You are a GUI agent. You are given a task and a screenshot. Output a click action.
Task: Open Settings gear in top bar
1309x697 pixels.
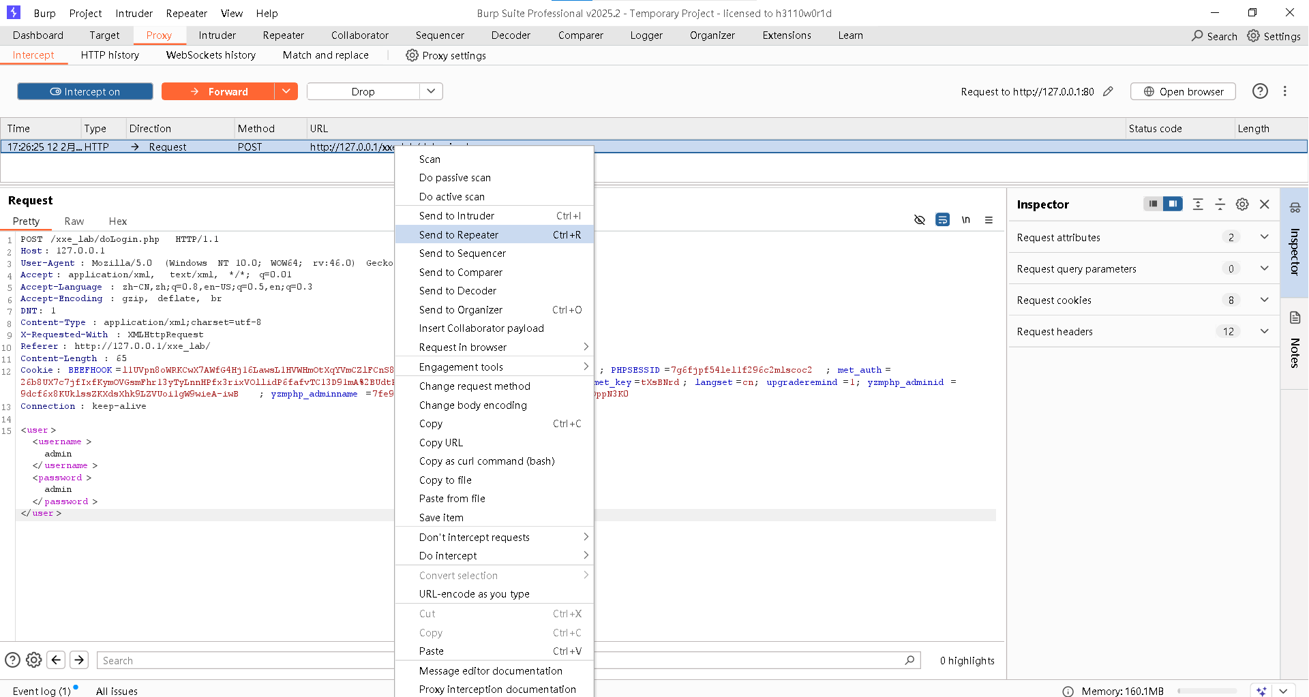pyautogui.click(x=1253, y=35)
